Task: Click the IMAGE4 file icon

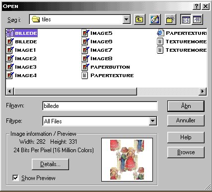Action: click(x=10, y=75)
